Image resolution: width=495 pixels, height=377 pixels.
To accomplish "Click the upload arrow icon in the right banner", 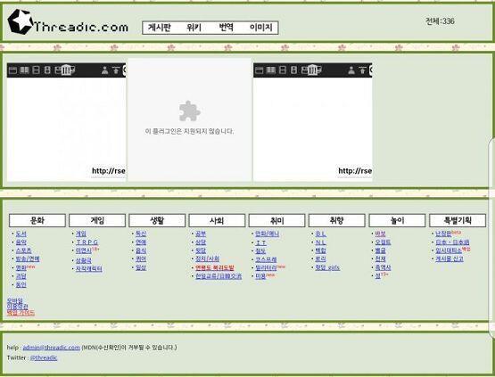I will tap(362, 70).
